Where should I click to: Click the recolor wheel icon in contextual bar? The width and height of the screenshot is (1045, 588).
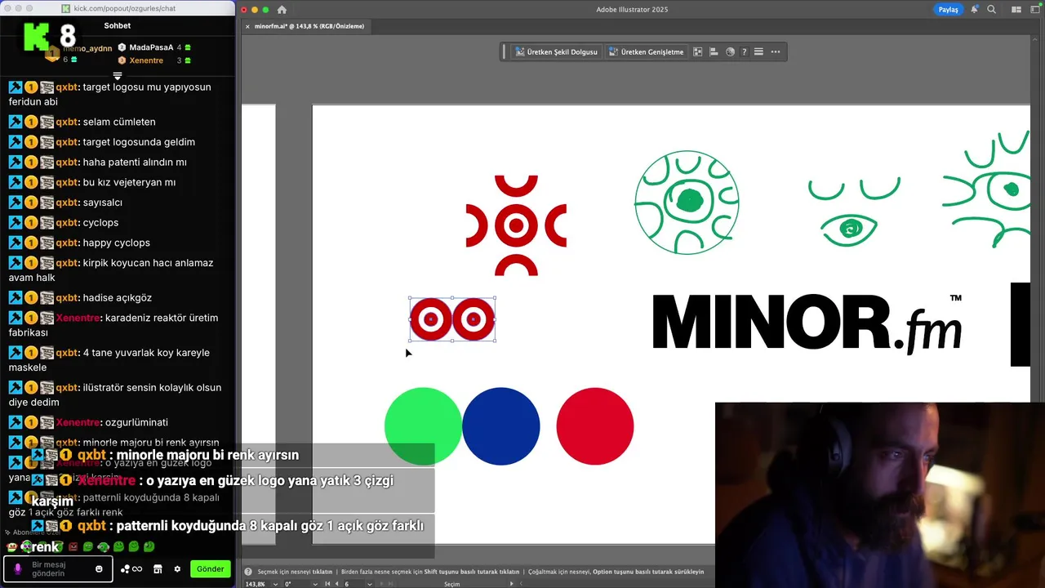(730, 51)
